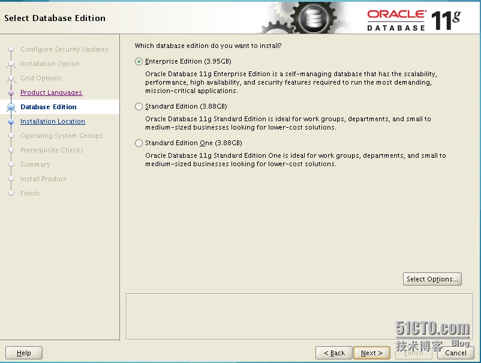Click the Operating System Groups step label
Image resolution: width=481 pixels, height=363 pixels.
pyautogui.click(x=61, y=136)
